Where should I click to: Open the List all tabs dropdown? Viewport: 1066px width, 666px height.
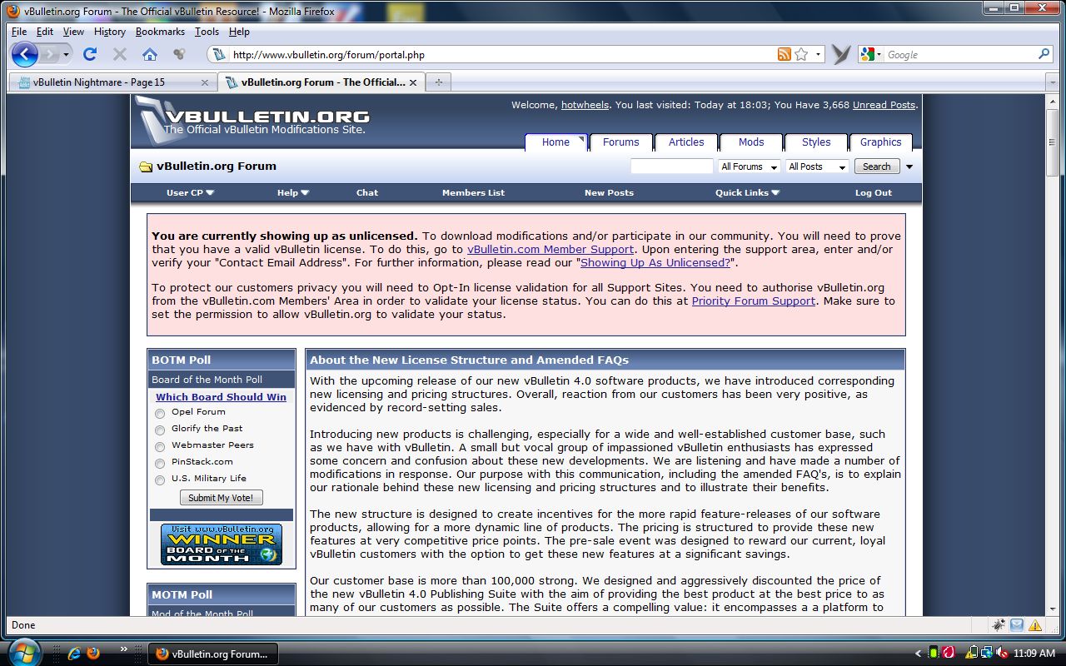[1051, 82]
